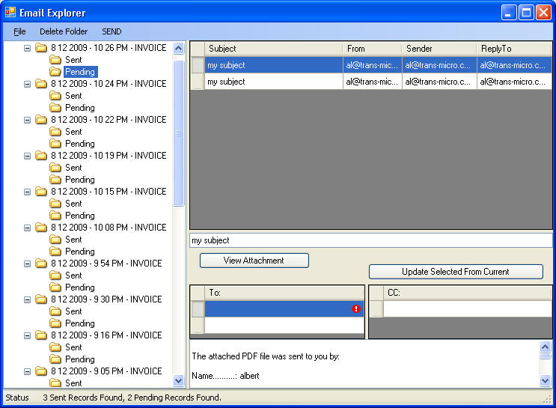Select Pending label under 9 16 PM INVOICE
Image resolution: width=556 pixels, height=408 pixels.
(x=80, y=359)
